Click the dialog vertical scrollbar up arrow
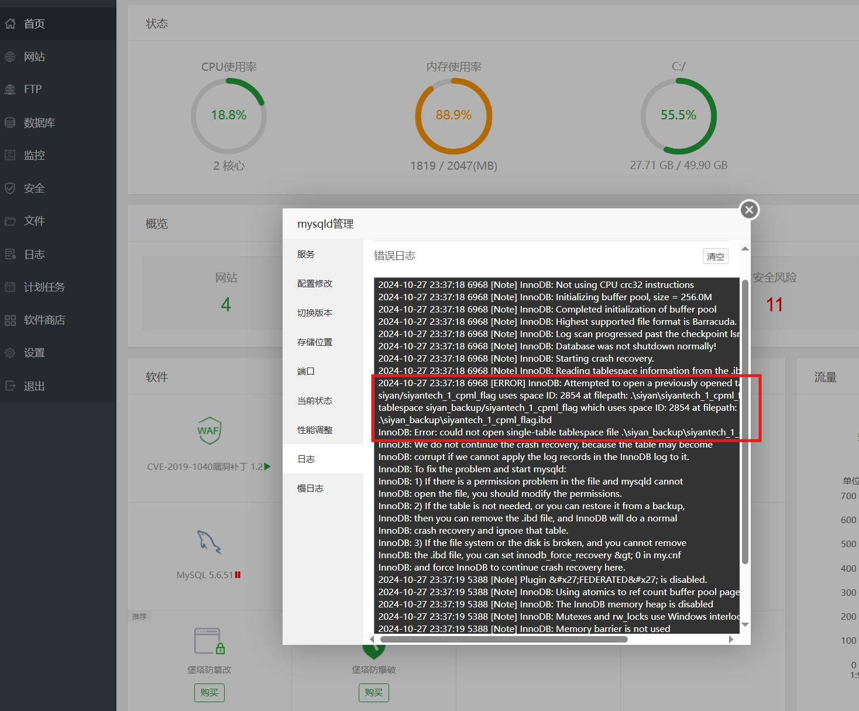This screenshot has width=859, height=711. tap(745, 249)
